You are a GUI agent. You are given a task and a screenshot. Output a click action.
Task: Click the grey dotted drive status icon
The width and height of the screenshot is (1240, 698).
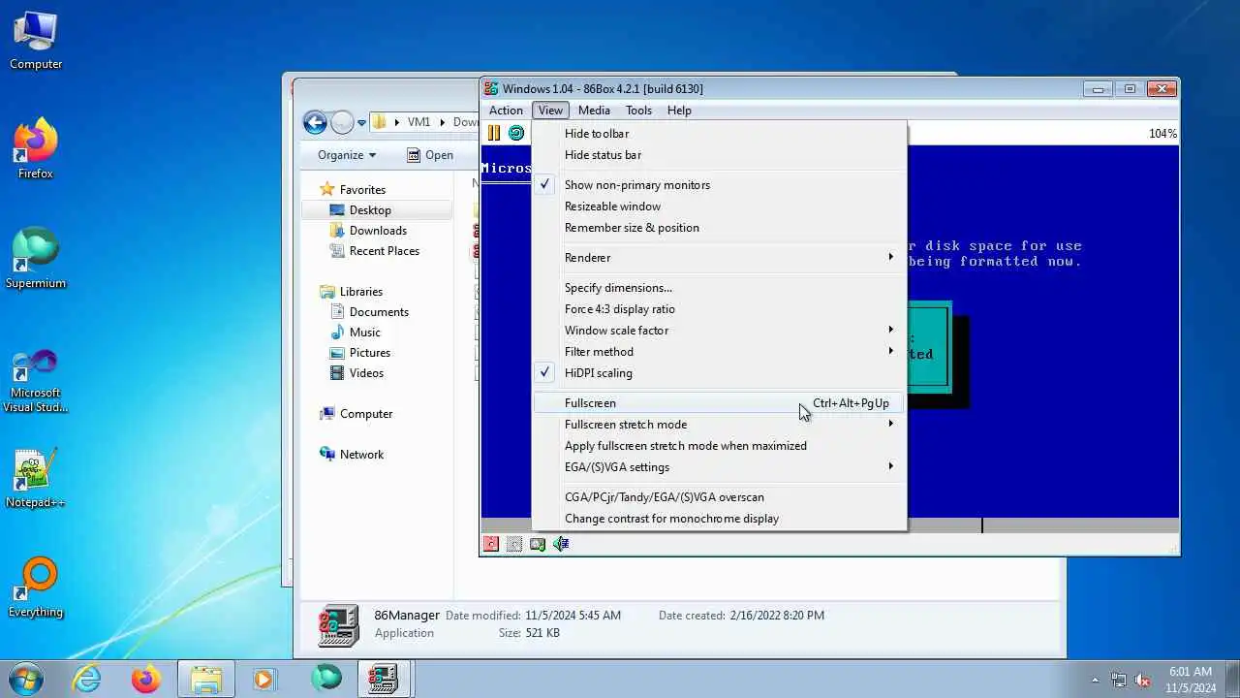(514, 544)
